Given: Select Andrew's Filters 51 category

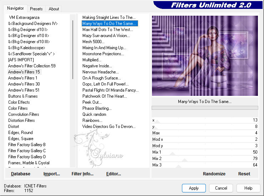Looking at the screenshot, I should [x=24, y=90].
